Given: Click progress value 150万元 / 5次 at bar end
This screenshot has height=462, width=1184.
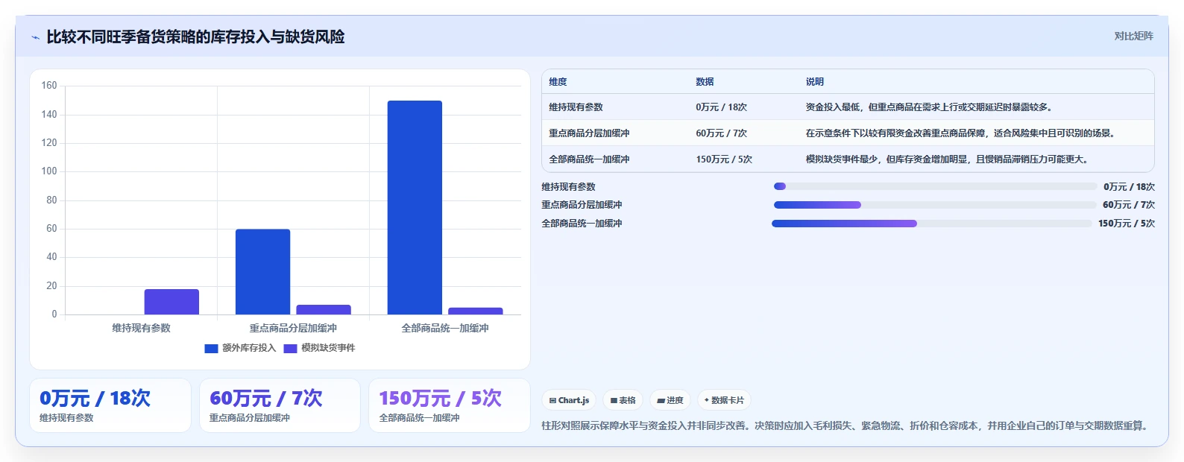Looking at the screenshot, I should (x=1127, y=224).
